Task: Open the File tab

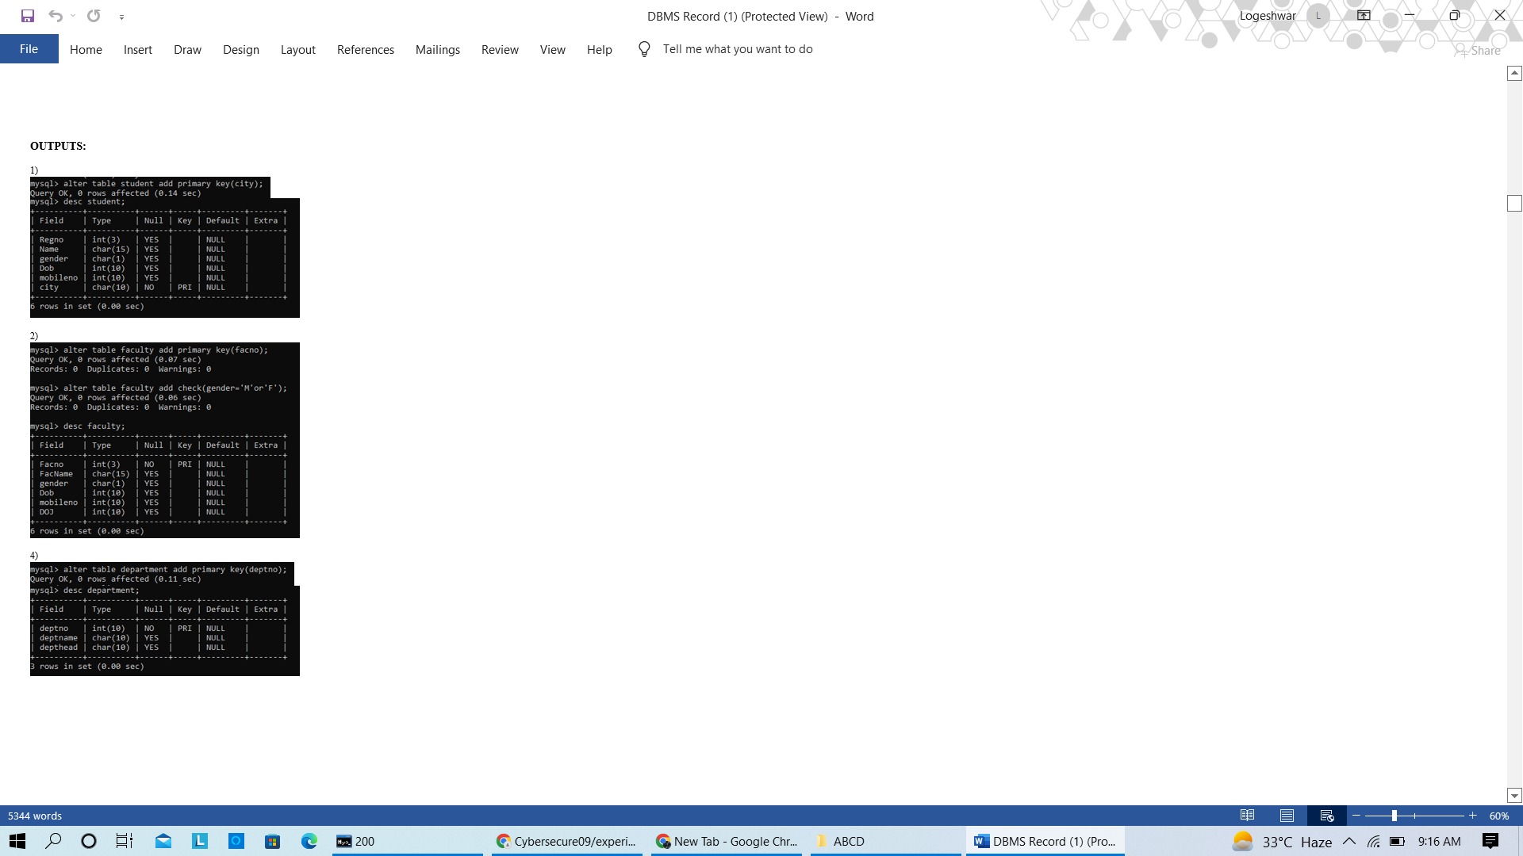Action: [29, 49]
